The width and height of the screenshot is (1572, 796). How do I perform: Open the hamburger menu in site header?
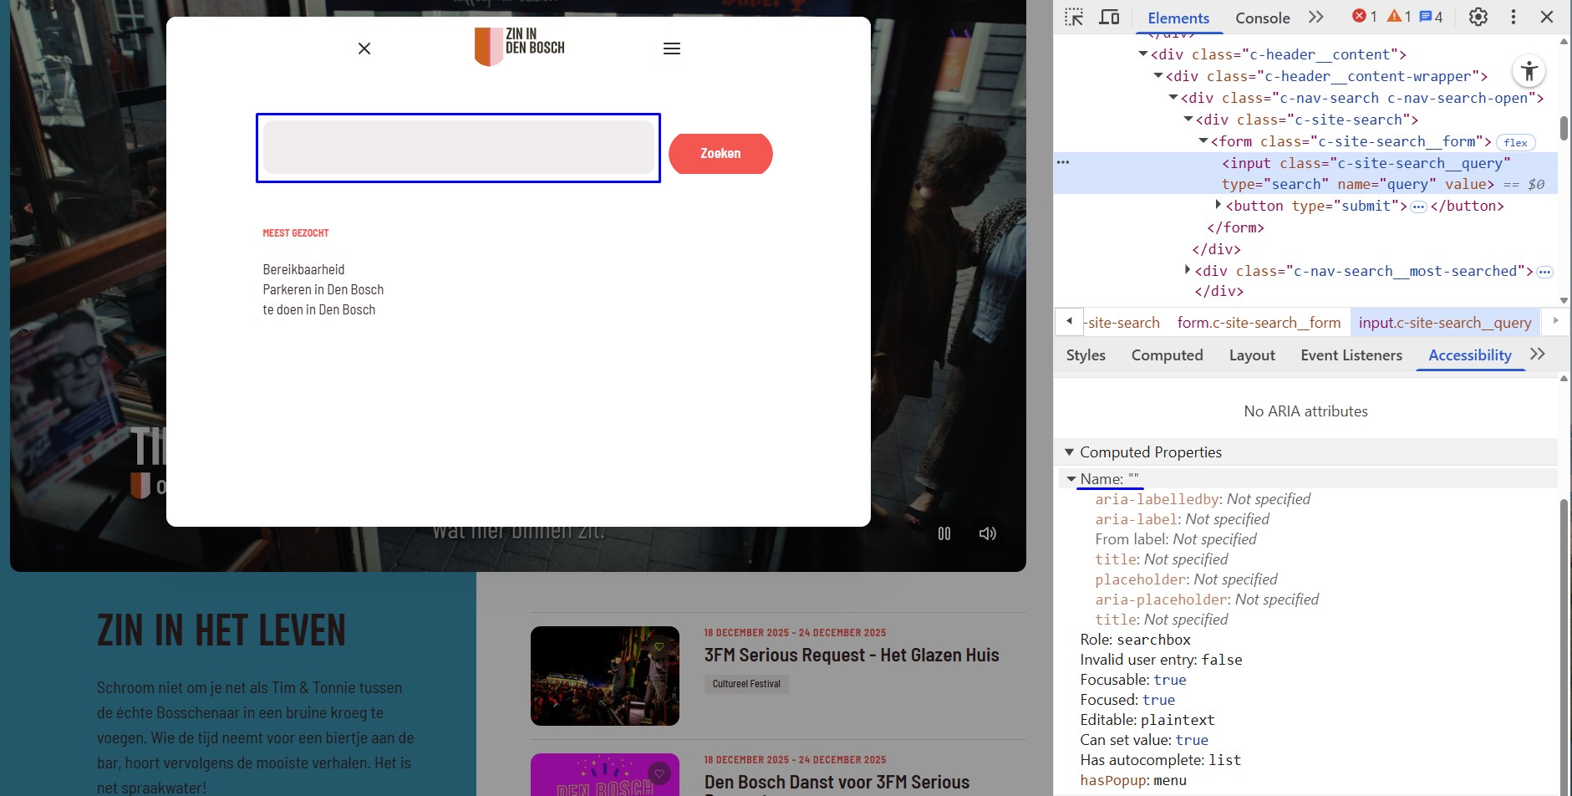pyautogui.click(x=671, y=48)
